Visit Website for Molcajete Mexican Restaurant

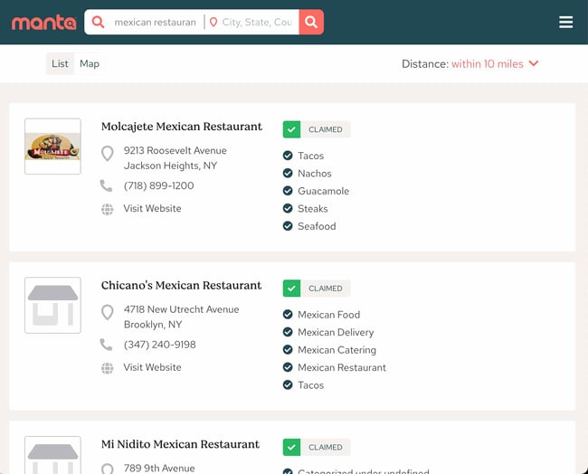coord(152,208)
